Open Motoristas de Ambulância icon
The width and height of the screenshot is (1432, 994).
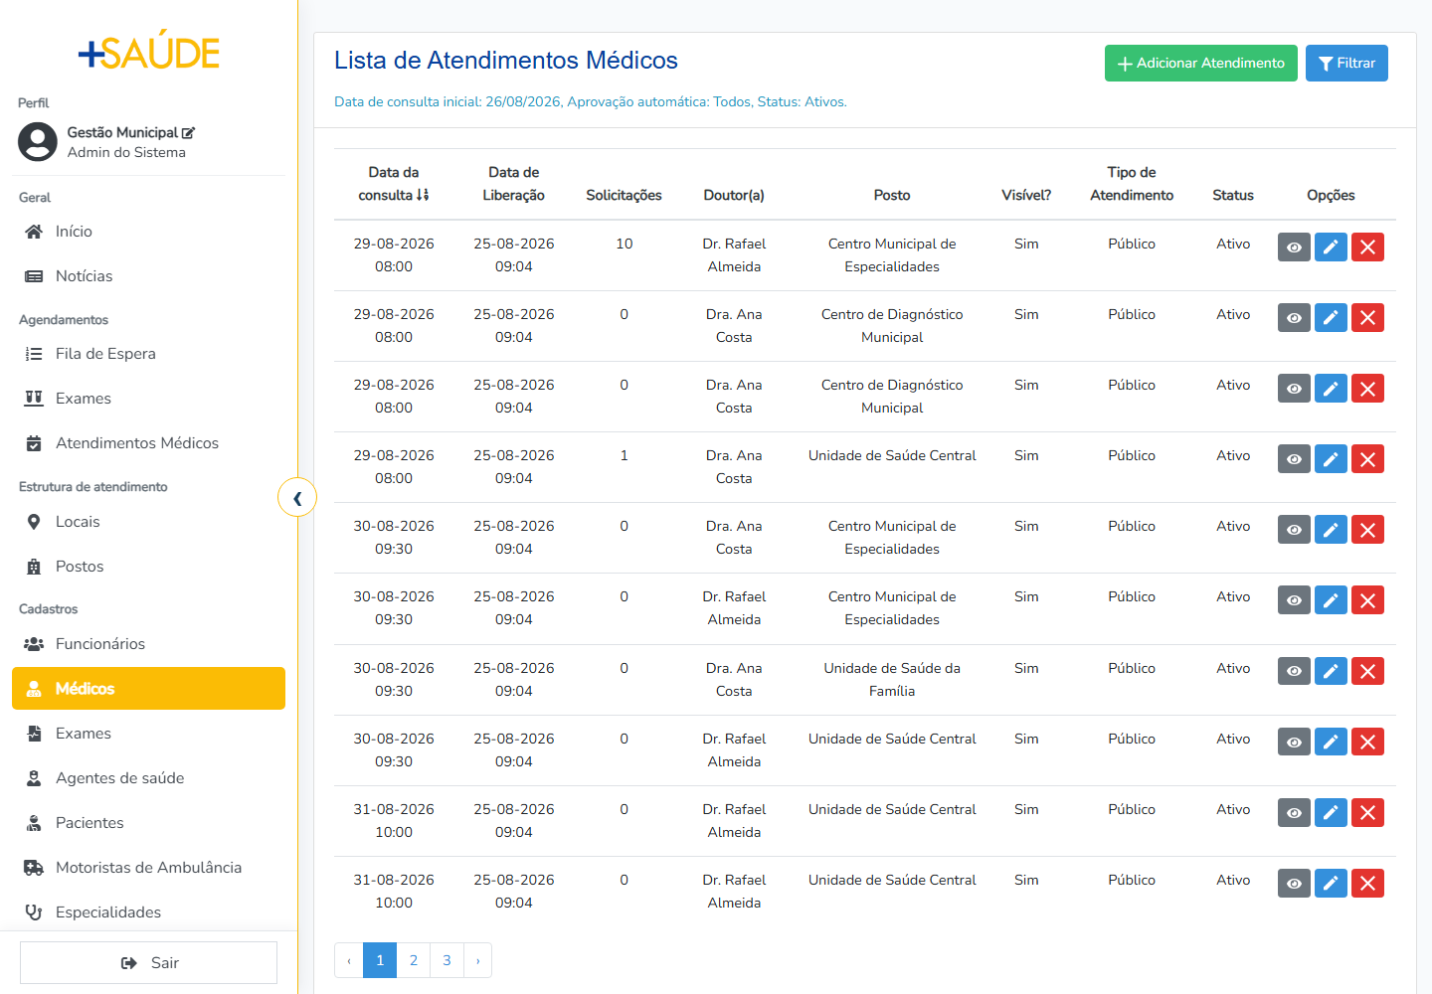click(x=34, y=868)
